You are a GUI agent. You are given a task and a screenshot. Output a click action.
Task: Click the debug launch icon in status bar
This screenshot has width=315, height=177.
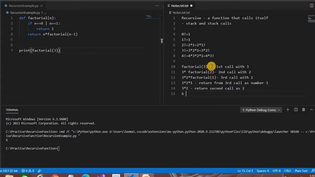pos(39,171)
